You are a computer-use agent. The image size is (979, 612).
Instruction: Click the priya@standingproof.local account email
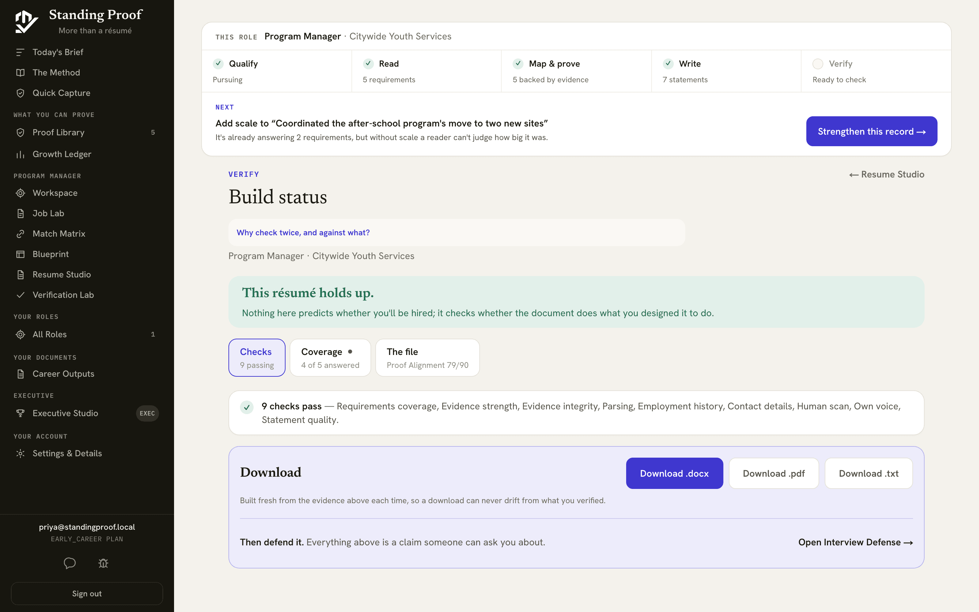click(x=87, y=527)
